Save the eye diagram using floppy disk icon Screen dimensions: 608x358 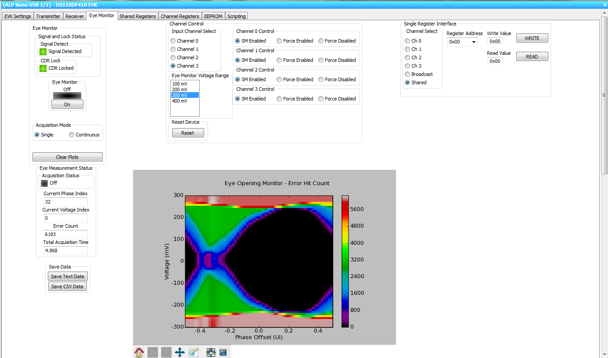(223, 352)
